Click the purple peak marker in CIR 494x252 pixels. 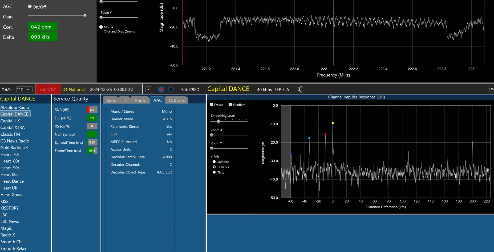pos(291,155)
